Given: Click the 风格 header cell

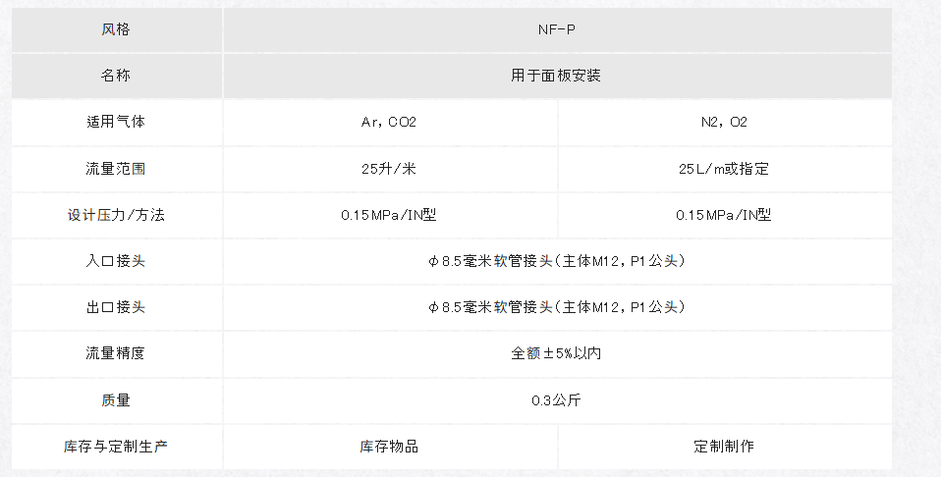Looking at the screenshot, I should pos(117,29).
